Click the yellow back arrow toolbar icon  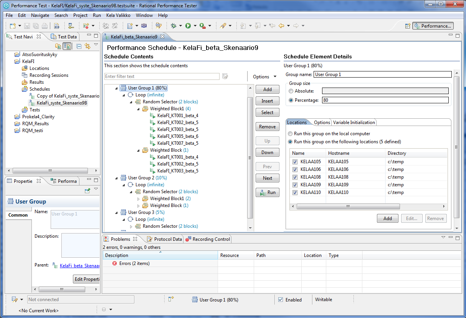click(x=281, y=26)
